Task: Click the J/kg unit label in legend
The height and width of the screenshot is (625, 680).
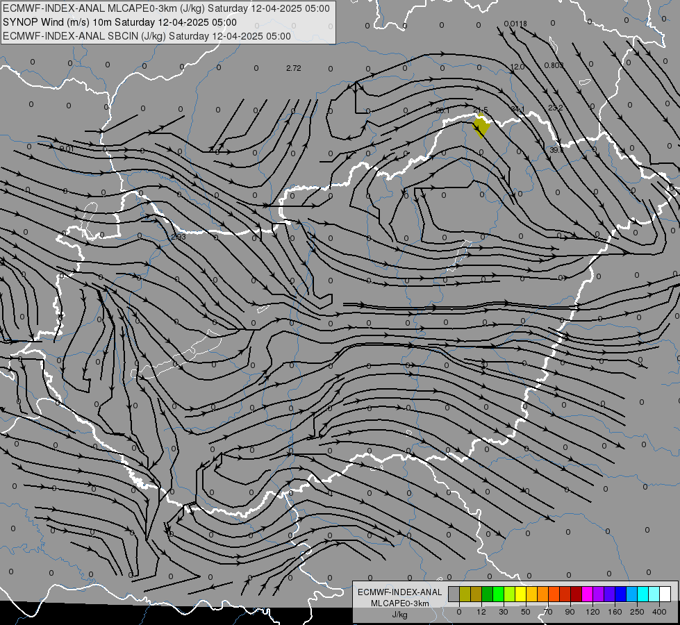Action: coord(400,615)
